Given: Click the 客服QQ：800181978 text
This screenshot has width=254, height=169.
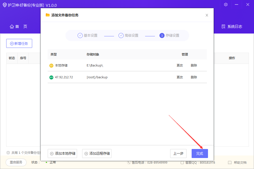Looking at the screenshot, I should [x=200, y=163].
